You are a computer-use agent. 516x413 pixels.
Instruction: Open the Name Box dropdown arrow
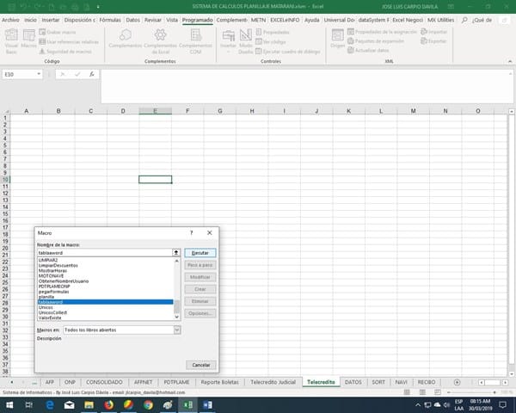tap(40, 75)
